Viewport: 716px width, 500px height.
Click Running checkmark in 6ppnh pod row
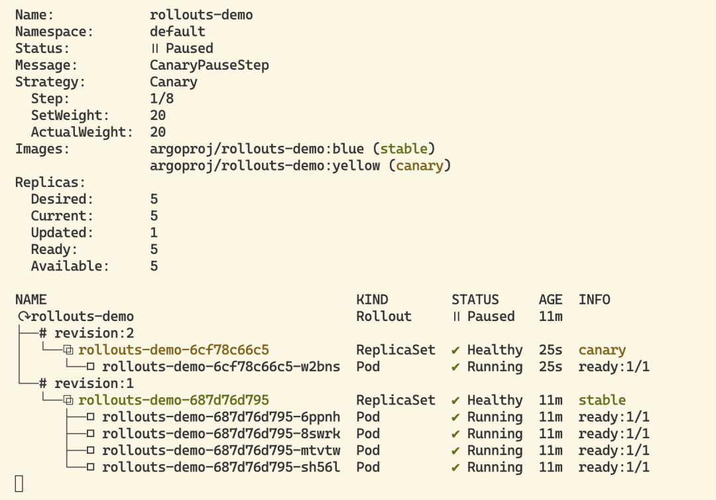[x=455, y=417]
